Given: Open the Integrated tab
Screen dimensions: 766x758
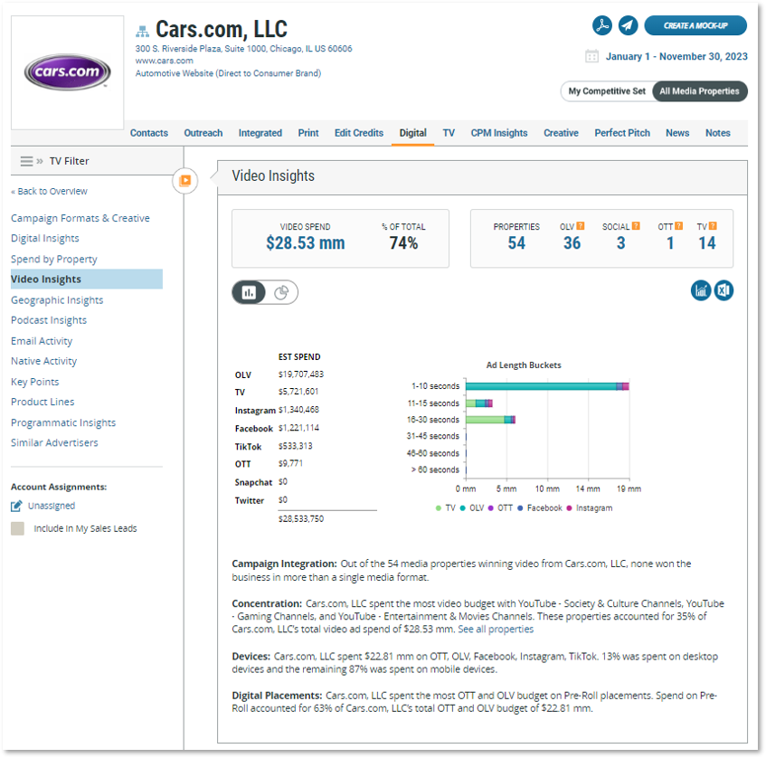Looking at the screenshot, I should (x=260, y=133).
